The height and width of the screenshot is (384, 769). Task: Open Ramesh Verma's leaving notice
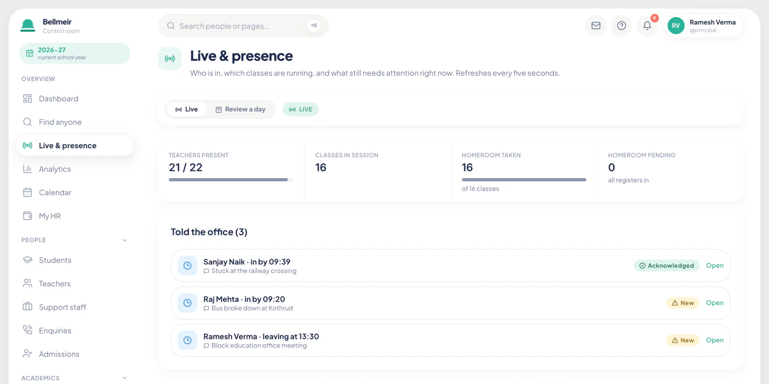pyautogui.click(x=715, y=340)
